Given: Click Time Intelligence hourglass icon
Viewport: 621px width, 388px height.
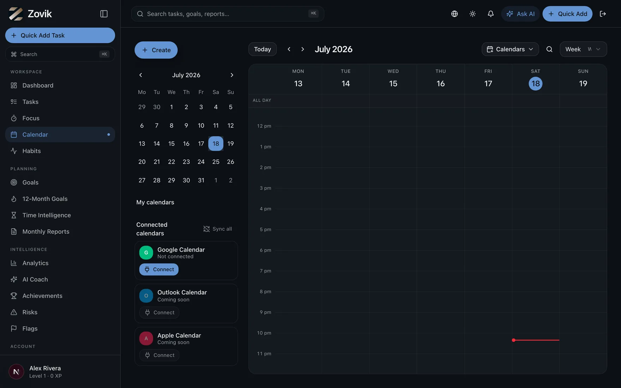Looking at the screenshot, I should 14,215.
